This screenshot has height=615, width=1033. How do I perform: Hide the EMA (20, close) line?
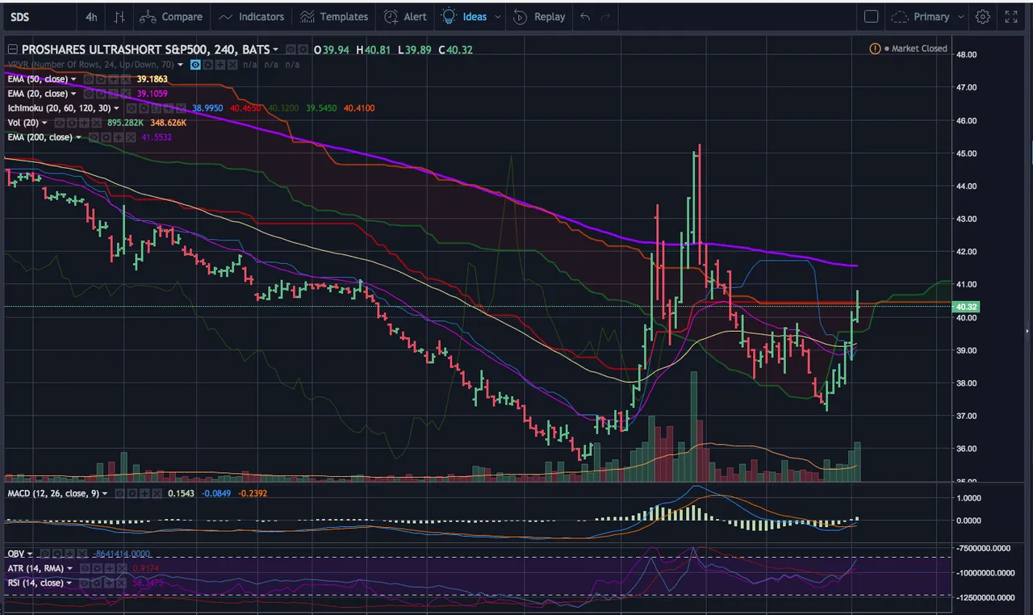pos(88,94)
